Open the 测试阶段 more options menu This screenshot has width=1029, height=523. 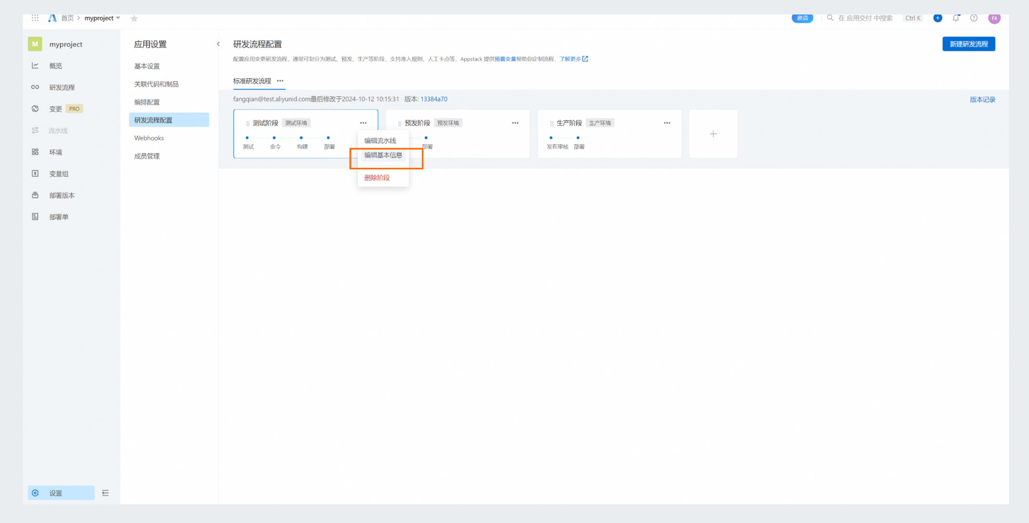coord(363,123)
